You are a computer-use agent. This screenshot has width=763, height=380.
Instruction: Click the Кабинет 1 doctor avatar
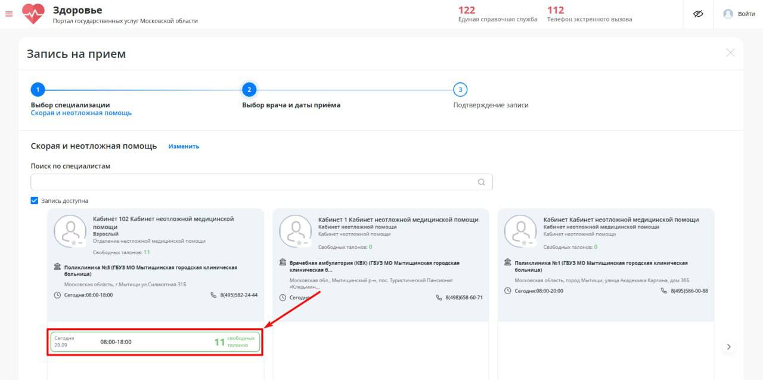(x=296, y=231)
